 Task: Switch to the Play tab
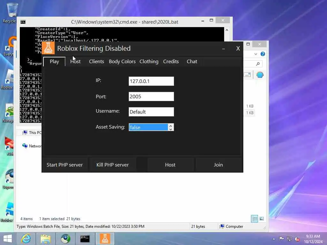click(x=54, y=62)
